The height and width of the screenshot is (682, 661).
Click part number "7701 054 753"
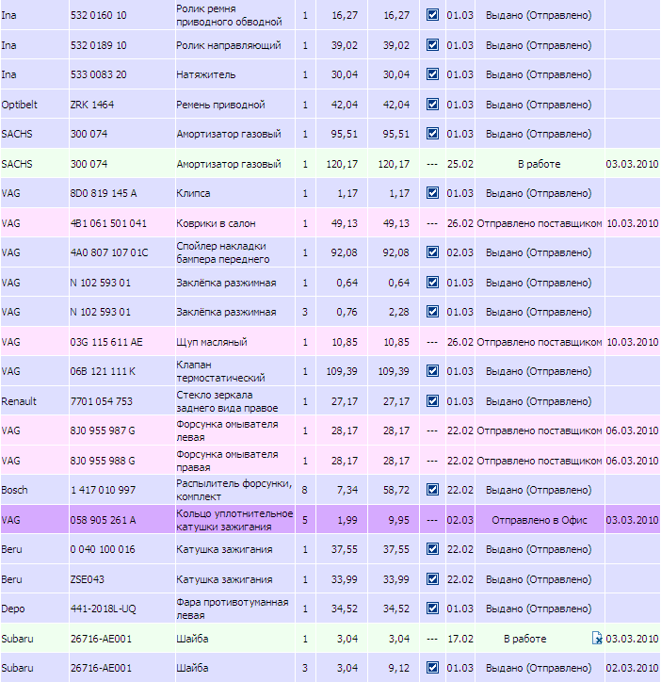coord(102,401)
